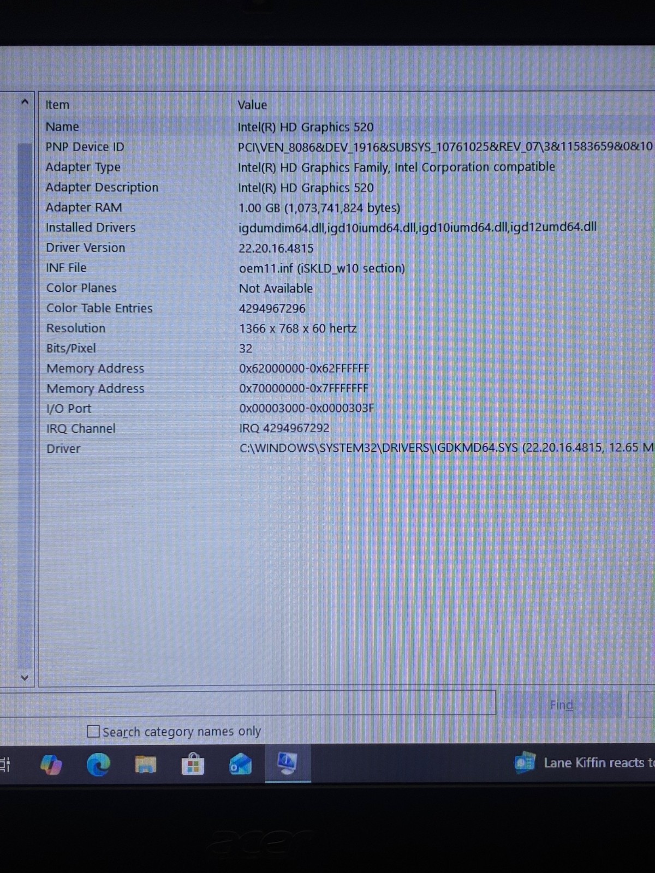Open Outlook from the taskbar
This screenshot has width=655, height=873.
click(x=240, y=764)
